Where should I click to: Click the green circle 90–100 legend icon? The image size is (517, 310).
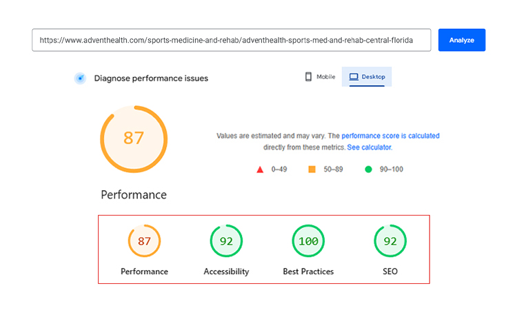click(x=368, y=169)
